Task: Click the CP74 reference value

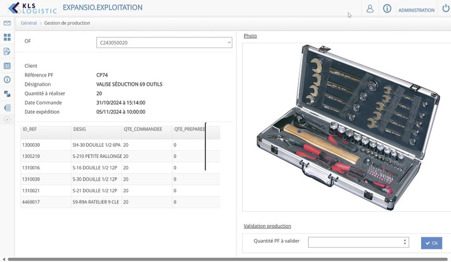Action: 102,75
